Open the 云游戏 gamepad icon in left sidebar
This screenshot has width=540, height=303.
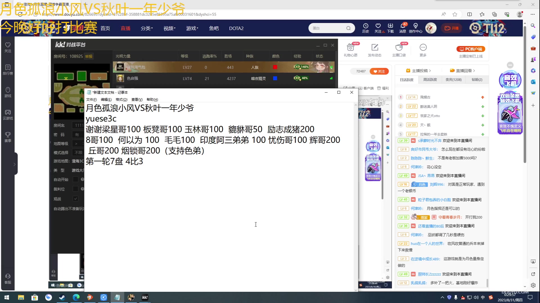pyautogui.click(x=8, y=114)
